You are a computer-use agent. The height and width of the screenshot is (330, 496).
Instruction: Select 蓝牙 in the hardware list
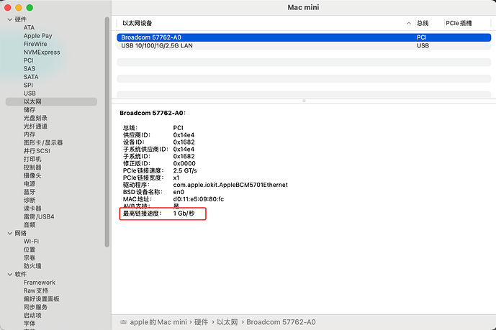(x=30, y=192)
